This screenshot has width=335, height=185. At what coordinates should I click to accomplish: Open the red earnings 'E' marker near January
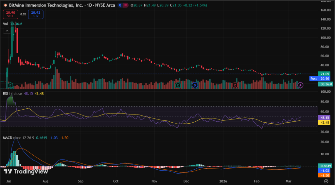(235, 85)
